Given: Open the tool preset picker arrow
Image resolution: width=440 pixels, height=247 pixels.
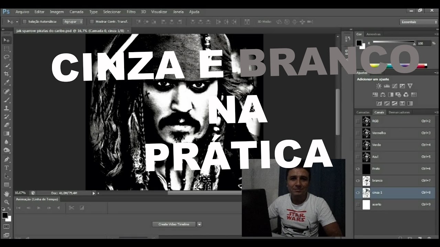Looking at the screenshot, I should (x=17, y=22).
